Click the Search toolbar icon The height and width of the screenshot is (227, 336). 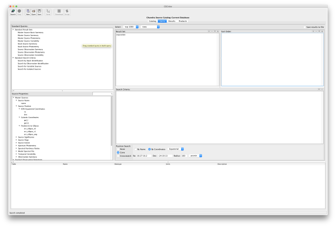point(13,12)
